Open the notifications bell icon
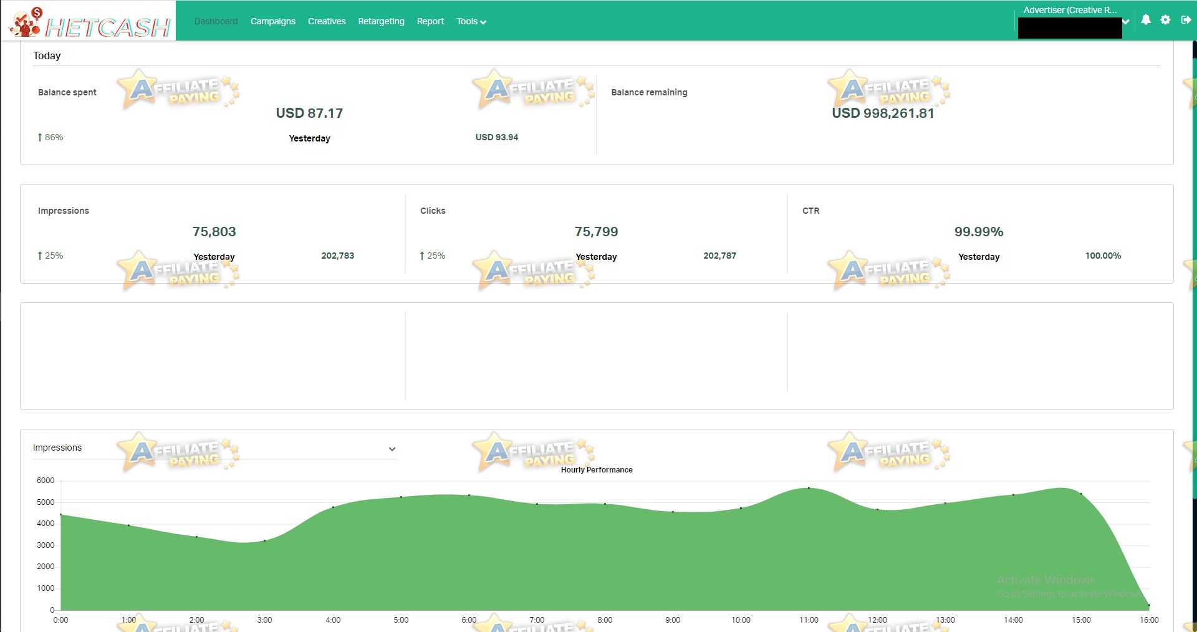The width and height of the screenshot is (1197, 632). (1146, 20)
